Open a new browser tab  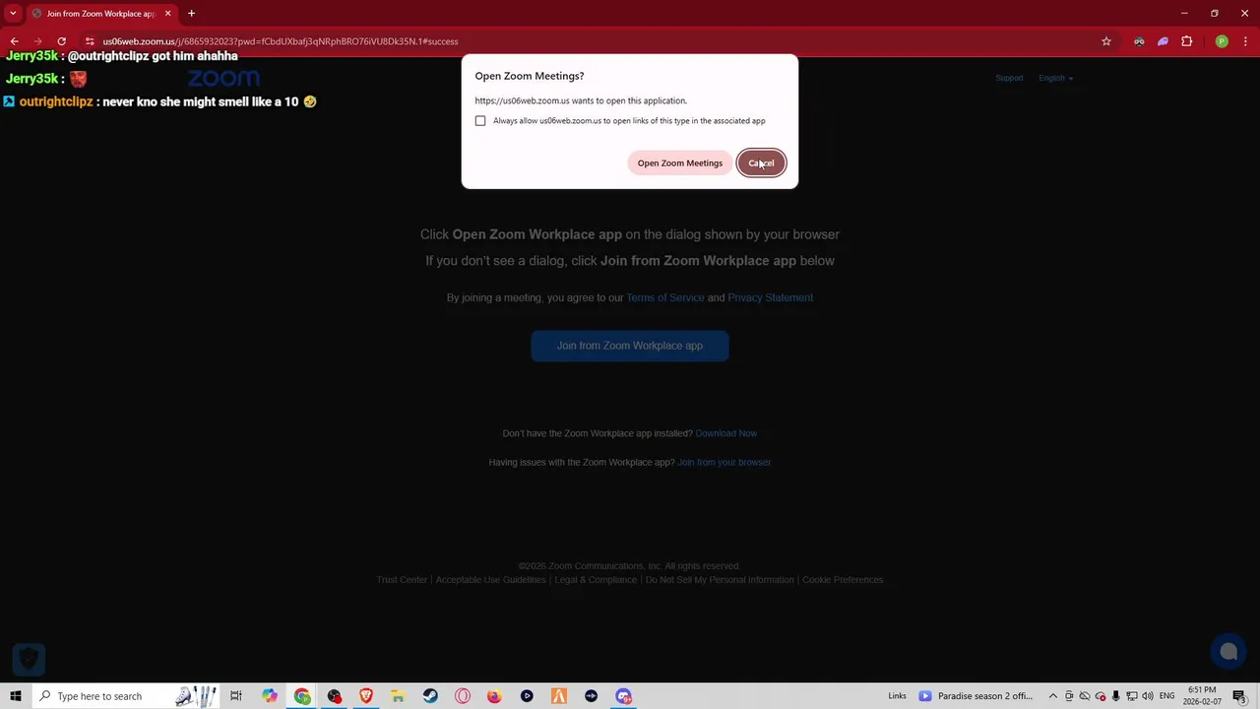pos(191,14)
